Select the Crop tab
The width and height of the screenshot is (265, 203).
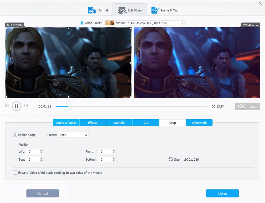[x=173, y=123]
